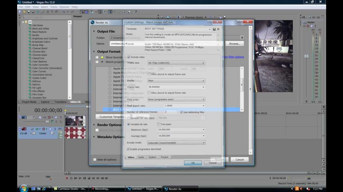Toggle Enable progressive download checkbox

[128, 149]
